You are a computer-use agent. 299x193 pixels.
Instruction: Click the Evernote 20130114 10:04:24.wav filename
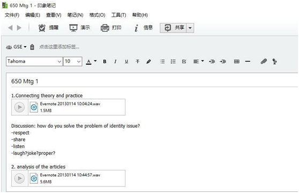point(70,104)
